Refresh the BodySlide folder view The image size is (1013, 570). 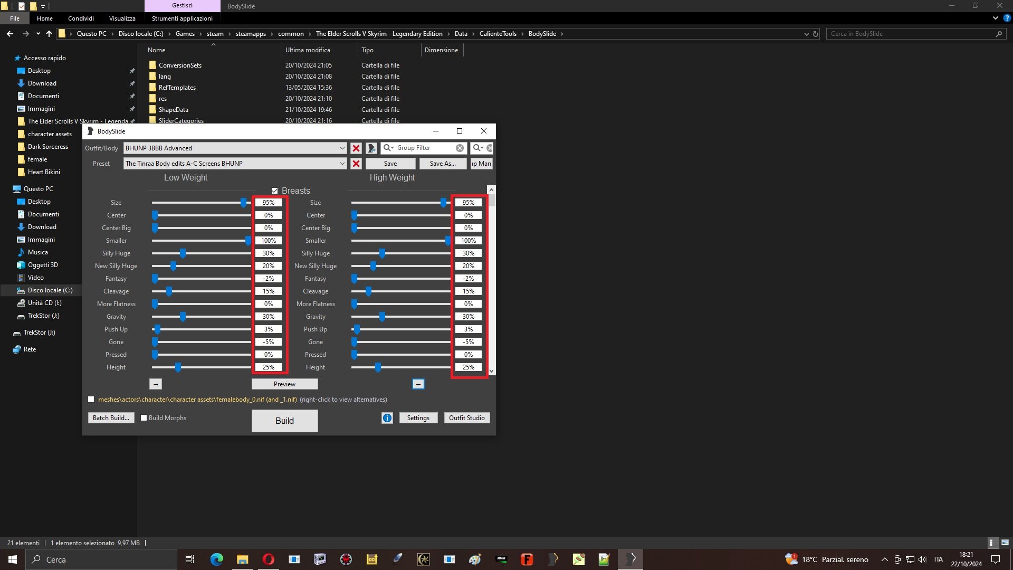816,34
